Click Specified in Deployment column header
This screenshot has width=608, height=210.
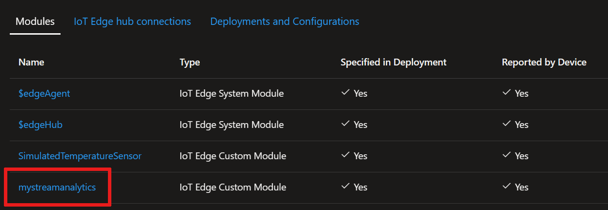point(394,62)
